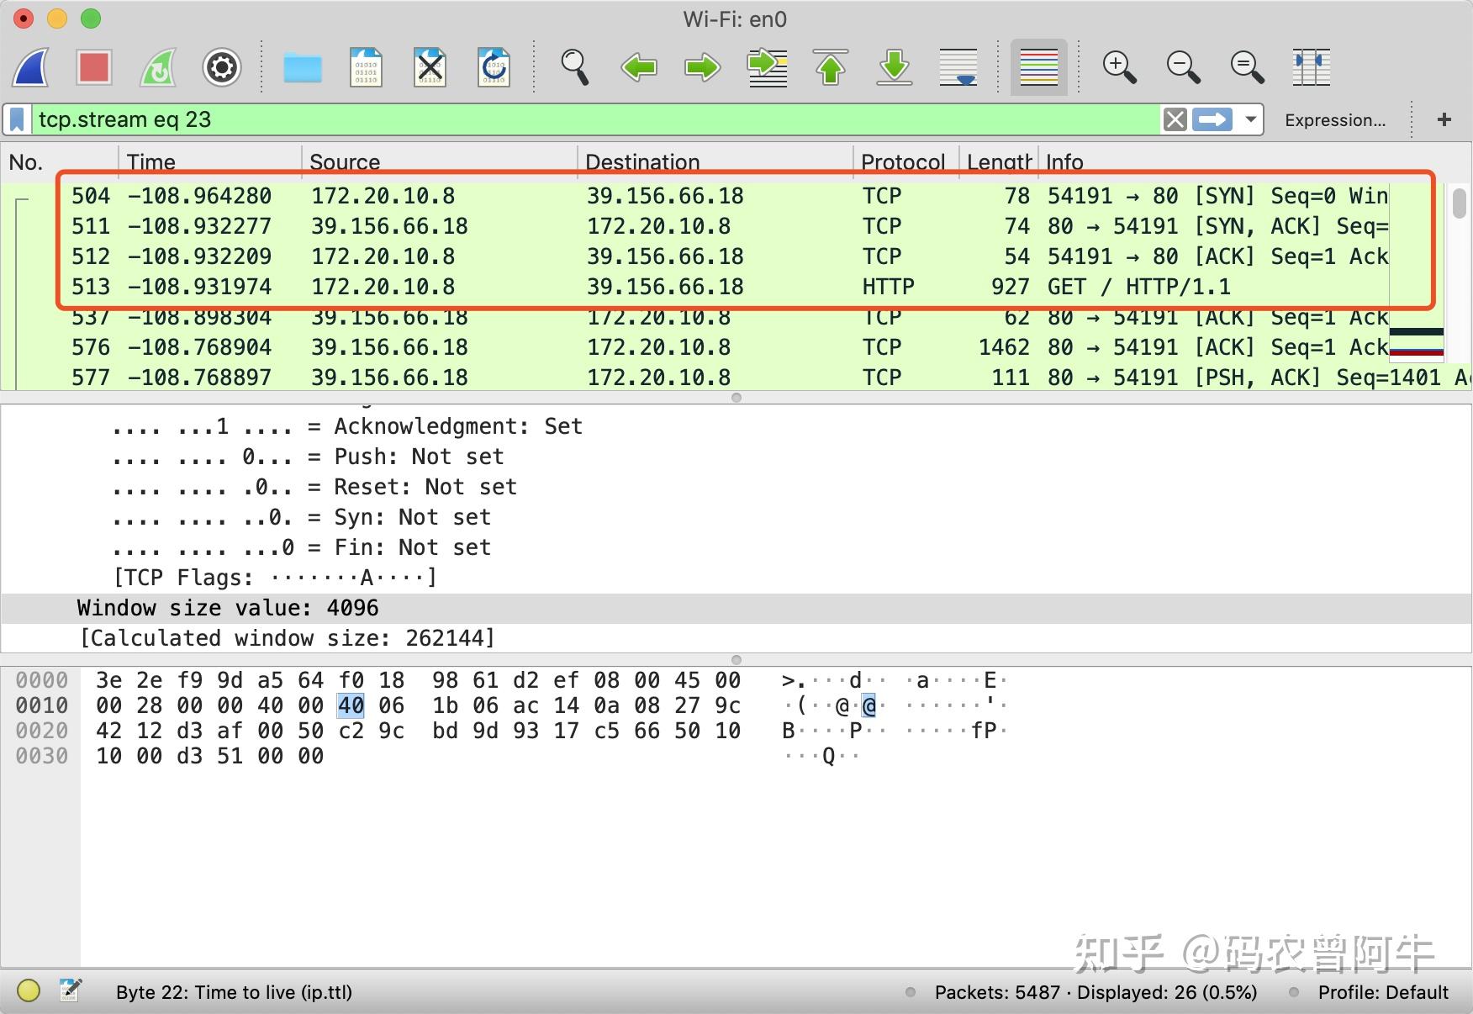This screenshot has height=1014, width=1473.
Task: Click the Expression... button
Action: point(1336,119)
